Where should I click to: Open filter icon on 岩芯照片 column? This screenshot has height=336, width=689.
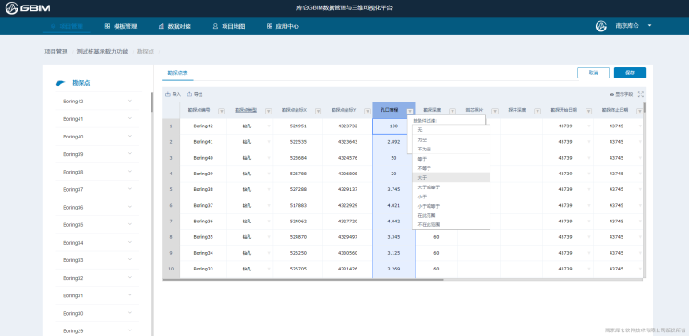point(495,111)
